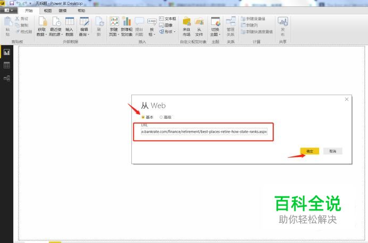Switch to the Modeling (建模) ribbon tab
368x243 pixels.
62,11
